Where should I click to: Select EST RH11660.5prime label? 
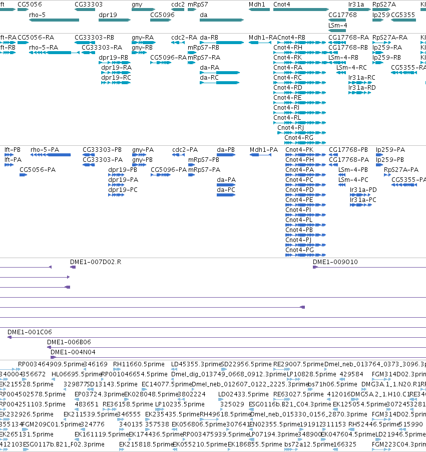click(x=139, y=364)
